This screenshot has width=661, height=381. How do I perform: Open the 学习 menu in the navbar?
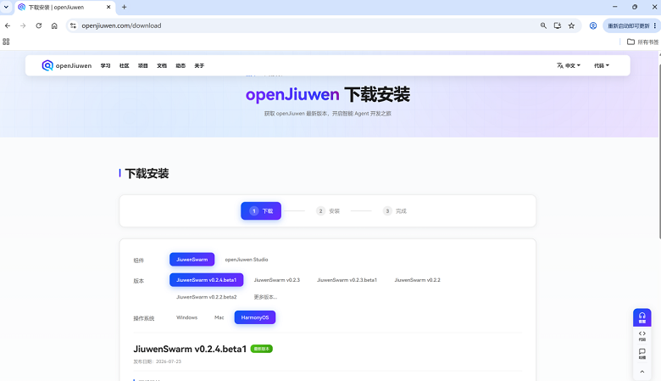click(x=105, y=66)
